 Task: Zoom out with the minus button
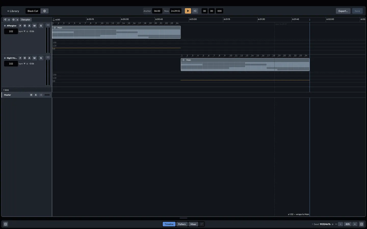340,224
